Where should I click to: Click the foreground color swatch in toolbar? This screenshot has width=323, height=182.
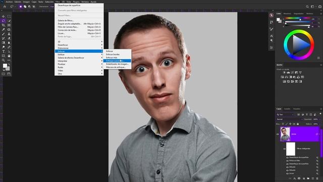(x=5, y=66)
